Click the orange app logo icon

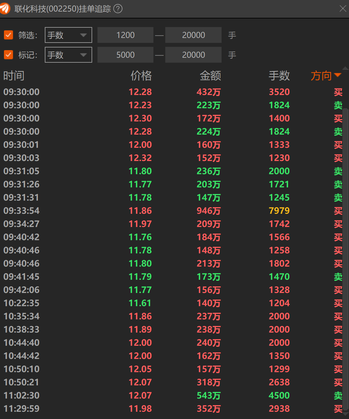[x=5, y=9]
